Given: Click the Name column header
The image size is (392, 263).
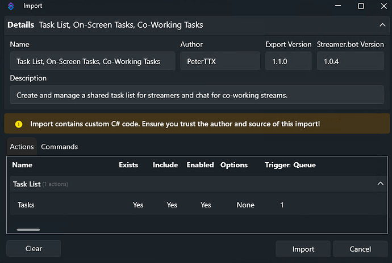Looking at the screenshot, I should pyautogui.click(x=22, y=165).
